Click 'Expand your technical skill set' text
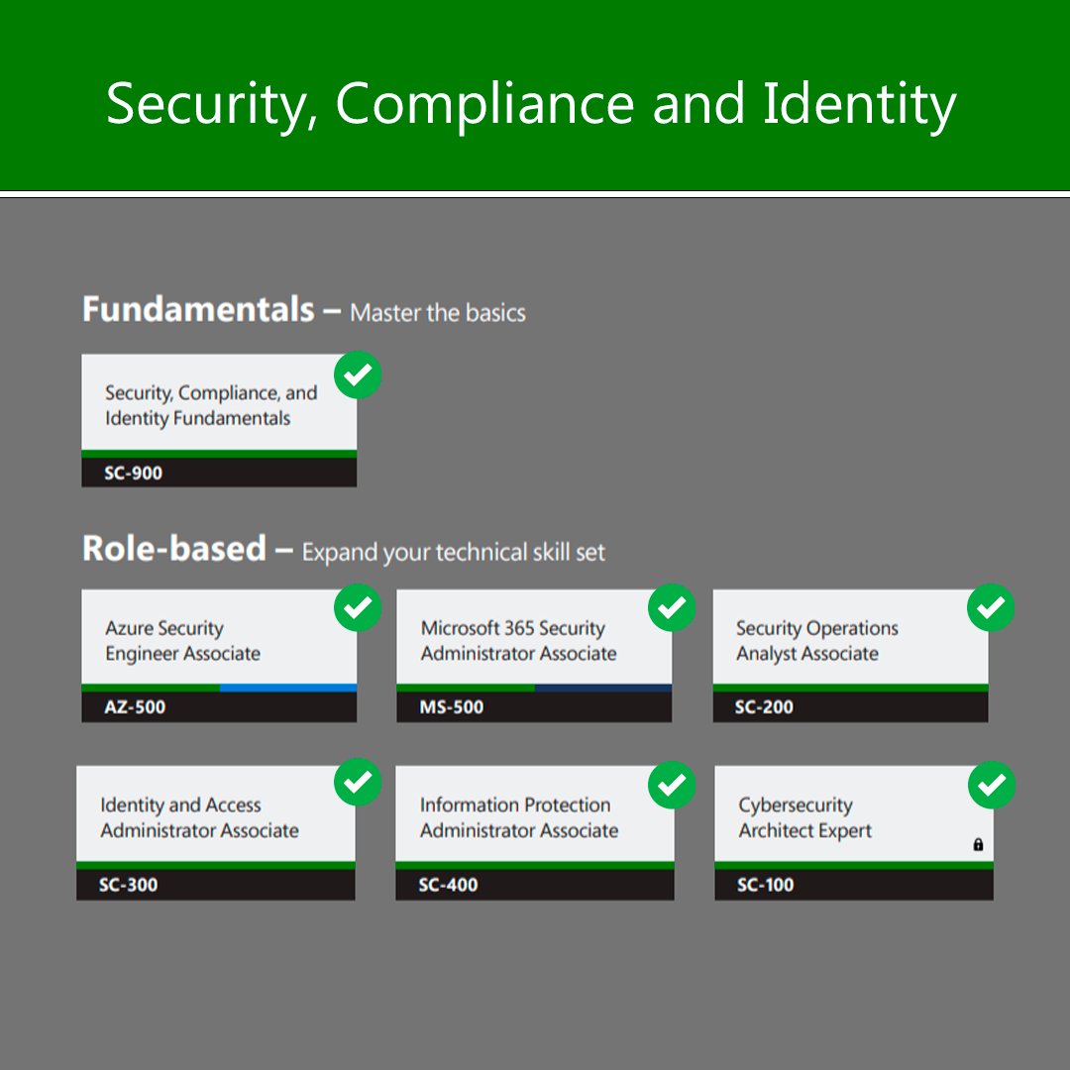The height and width of the screenshot is (1070, 1070). (x=453, y=552)
